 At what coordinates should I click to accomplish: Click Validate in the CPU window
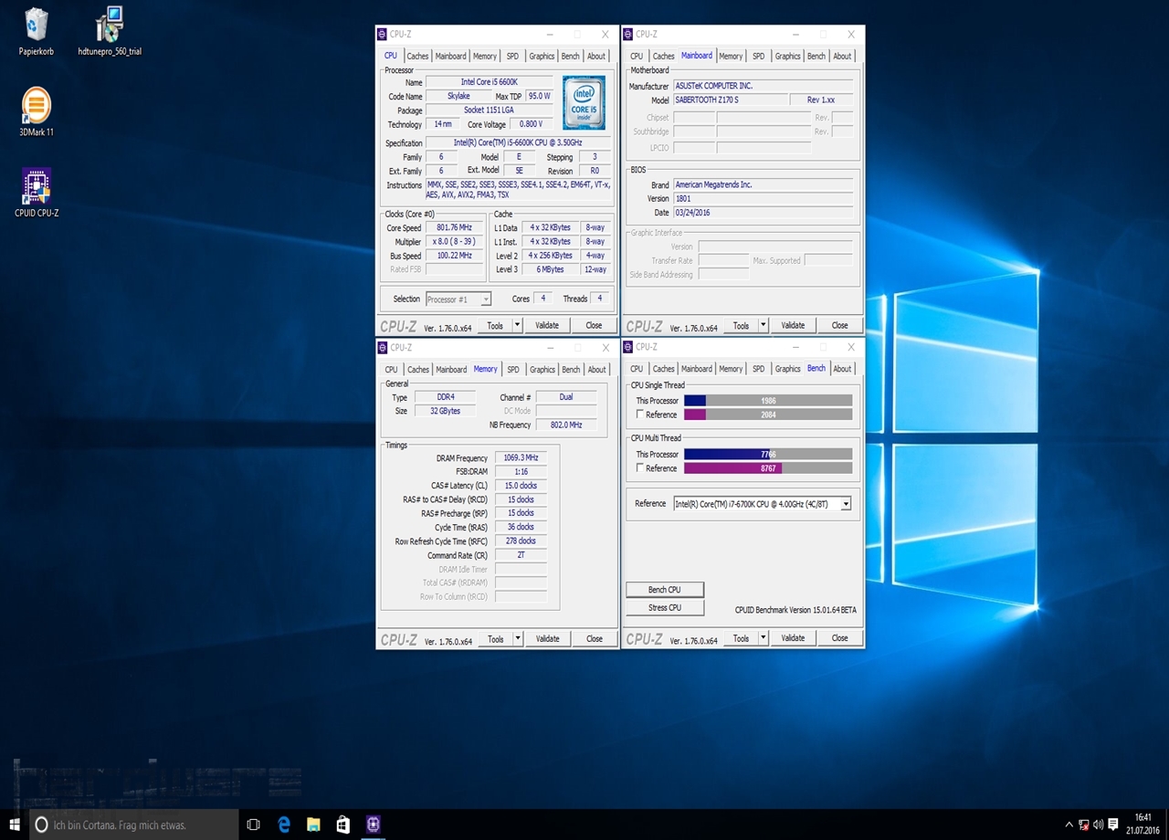tap(547, 325)
